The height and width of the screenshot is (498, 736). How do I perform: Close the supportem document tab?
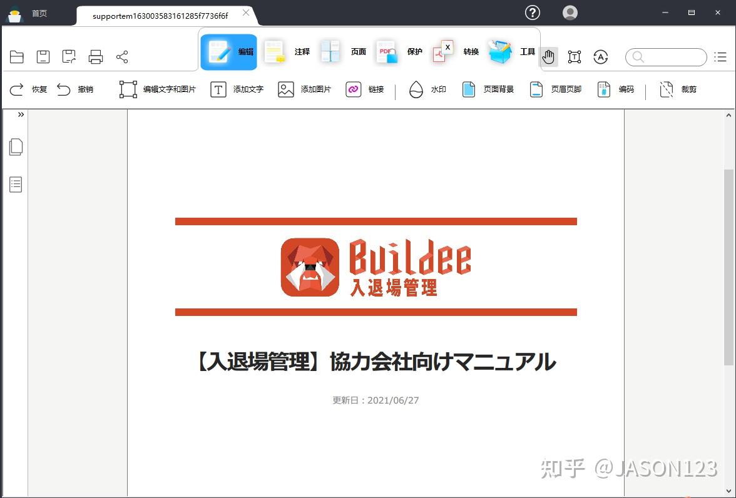246,13
